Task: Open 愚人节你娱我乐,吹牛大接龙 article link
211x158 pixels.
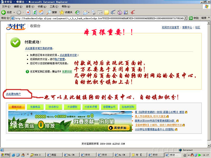Action: (150, 116)
